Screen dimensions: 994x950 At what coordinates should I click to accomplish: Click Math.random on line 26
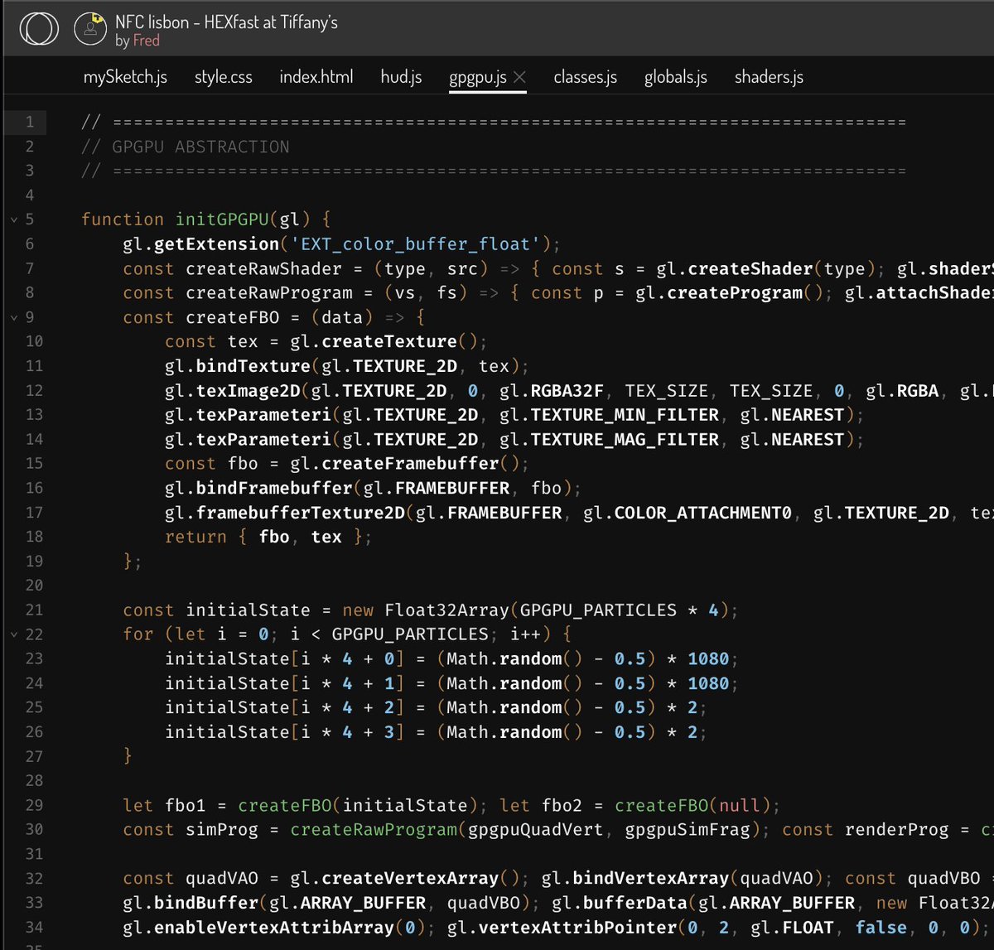(504, 733)
